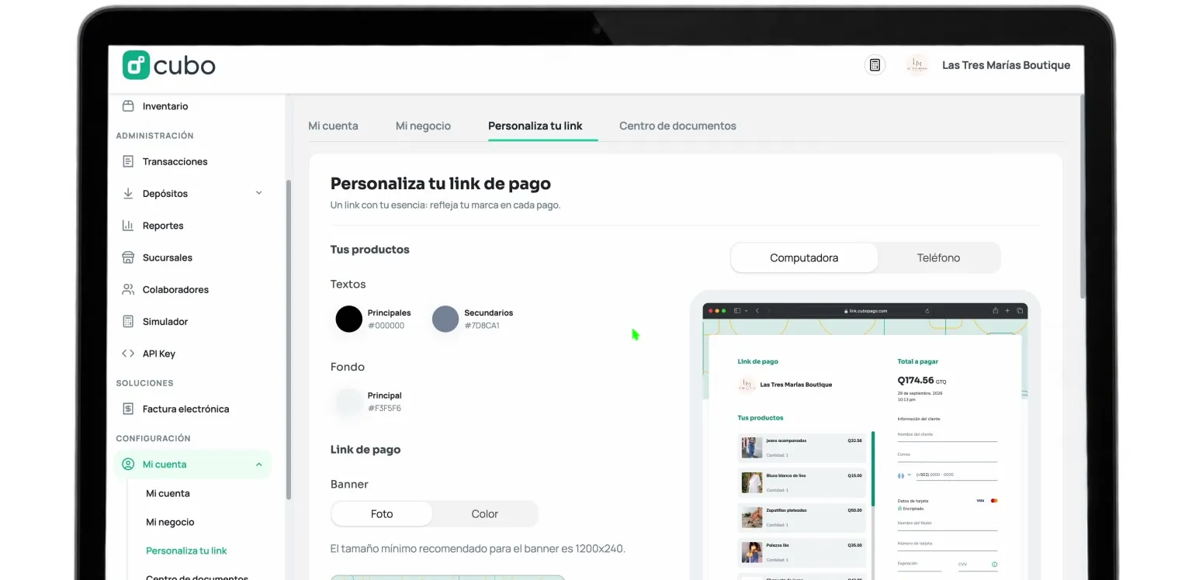Screen dimensions: 1192x580
Task: Open the Reportes section
Action: [x=163, y=226]
